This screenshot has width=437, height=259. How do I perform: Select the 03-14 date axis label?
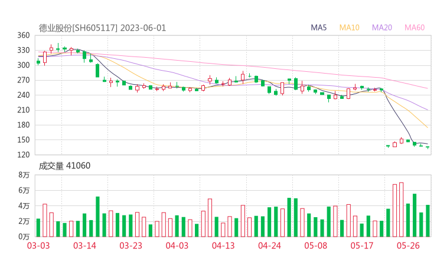(84, 245)
